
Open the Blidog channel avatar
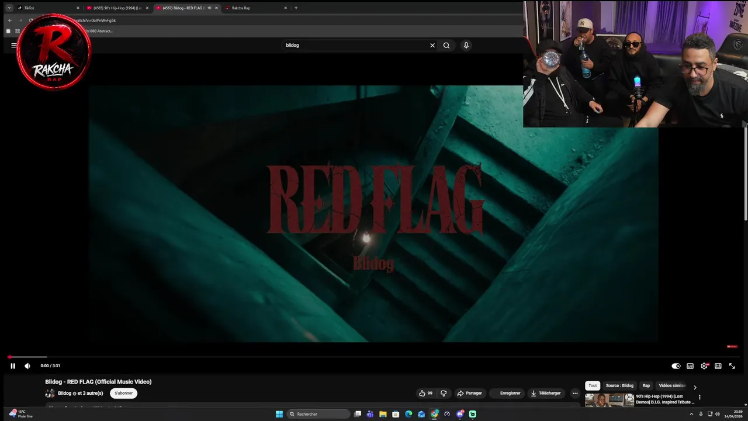click(50, 393)
